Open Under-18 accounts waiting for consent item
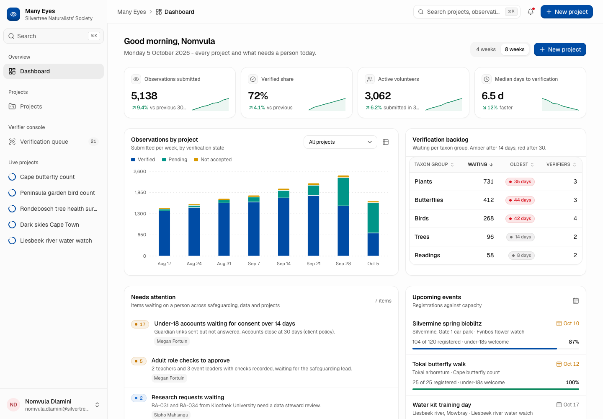 [x=261, y=332]
